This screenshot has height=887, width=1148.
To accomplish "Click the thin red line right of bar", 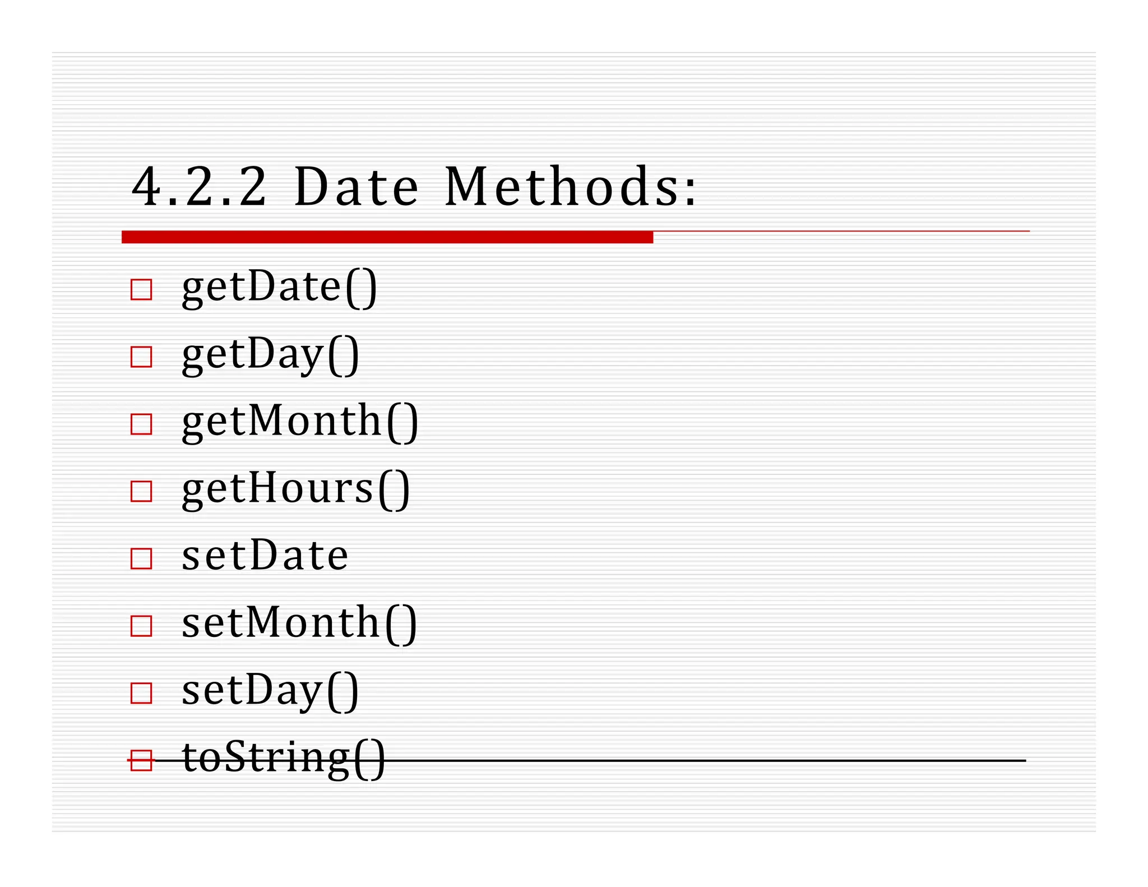I will tap(841, 231).
